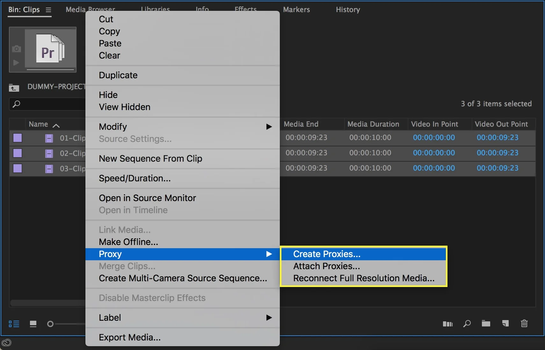Switch to Icon View mode

click(x=33, y=323)
